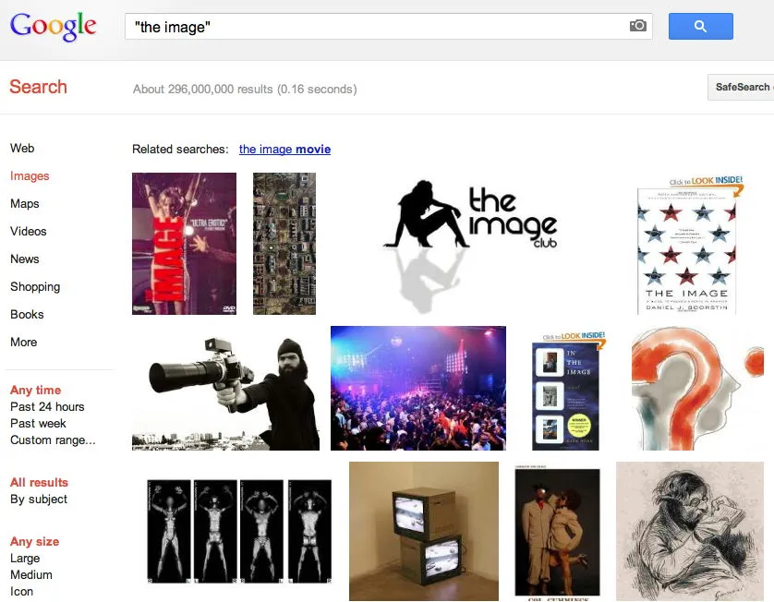This screenshot has width=774, height=602.
Task: Filter results to Past 24 hours
Action: (47, 406)
